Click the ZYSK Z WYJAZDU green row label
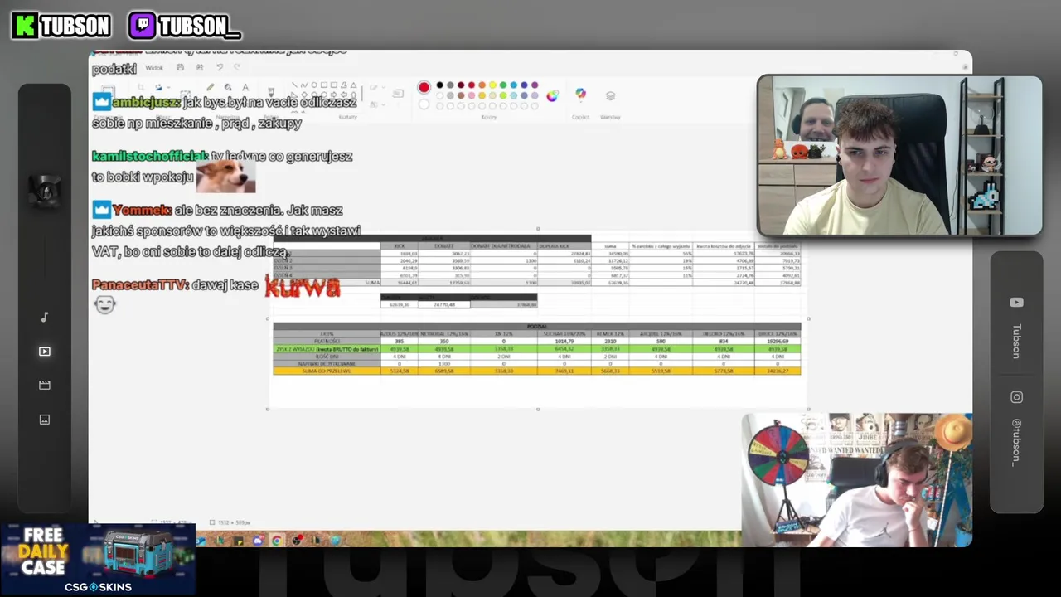 pos(327,349)
